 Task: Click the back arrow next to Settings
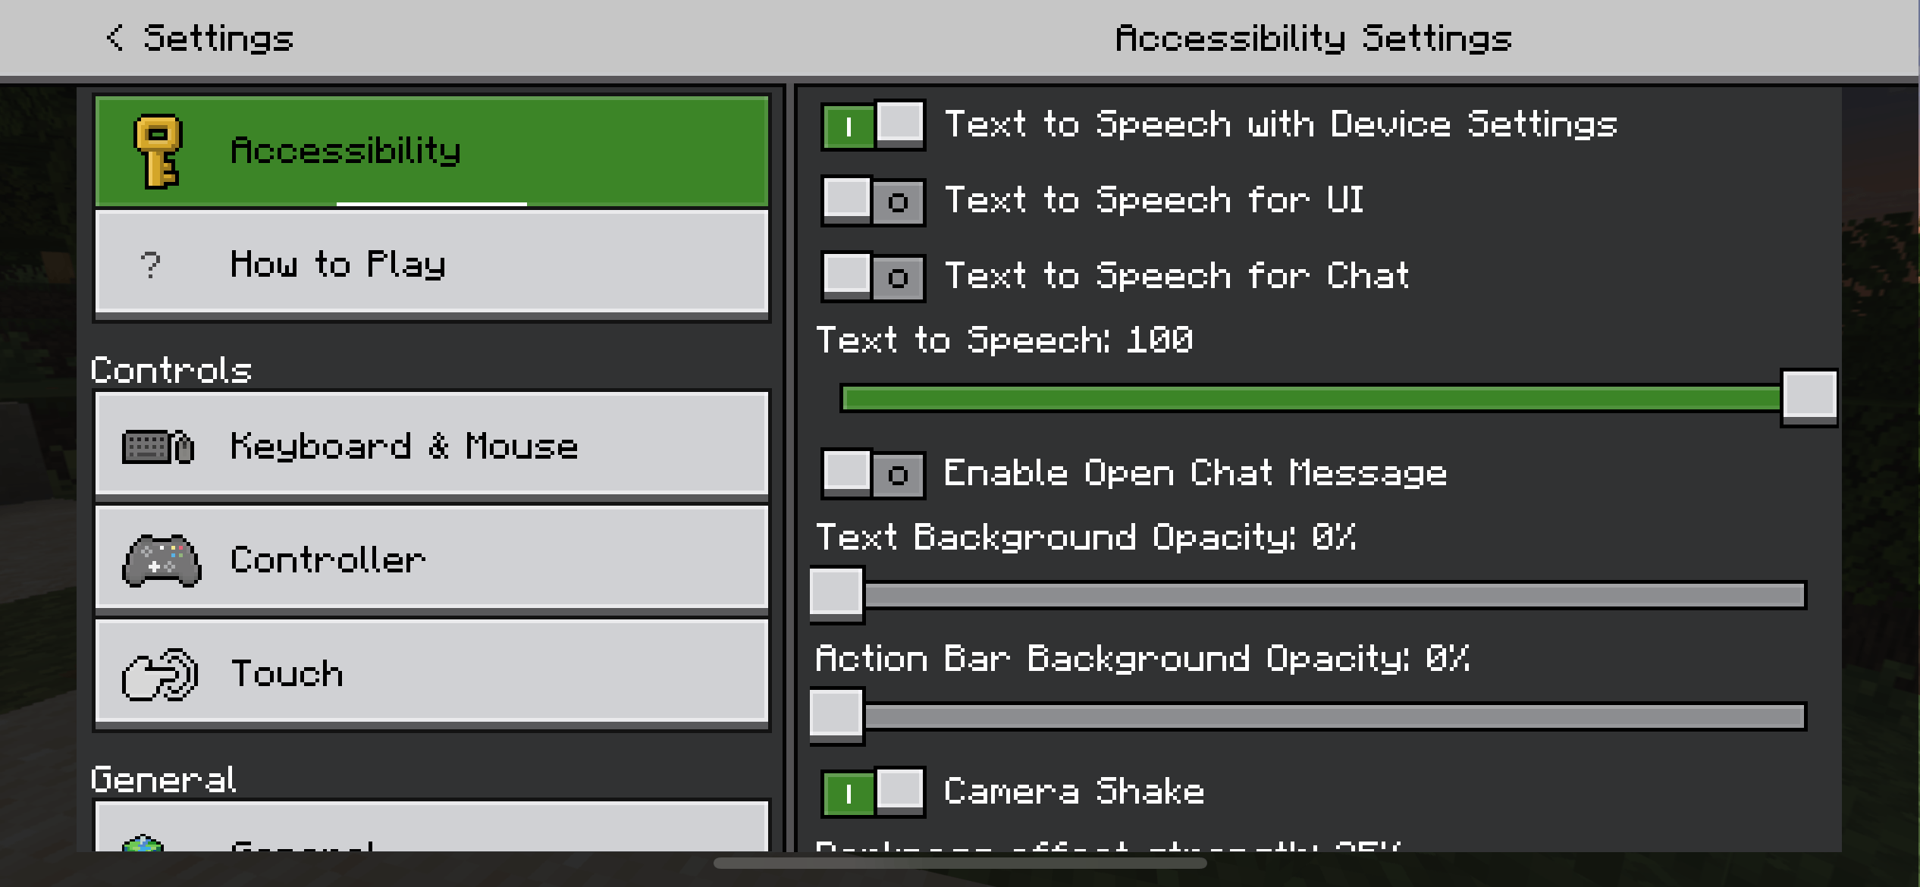point(115,37)
